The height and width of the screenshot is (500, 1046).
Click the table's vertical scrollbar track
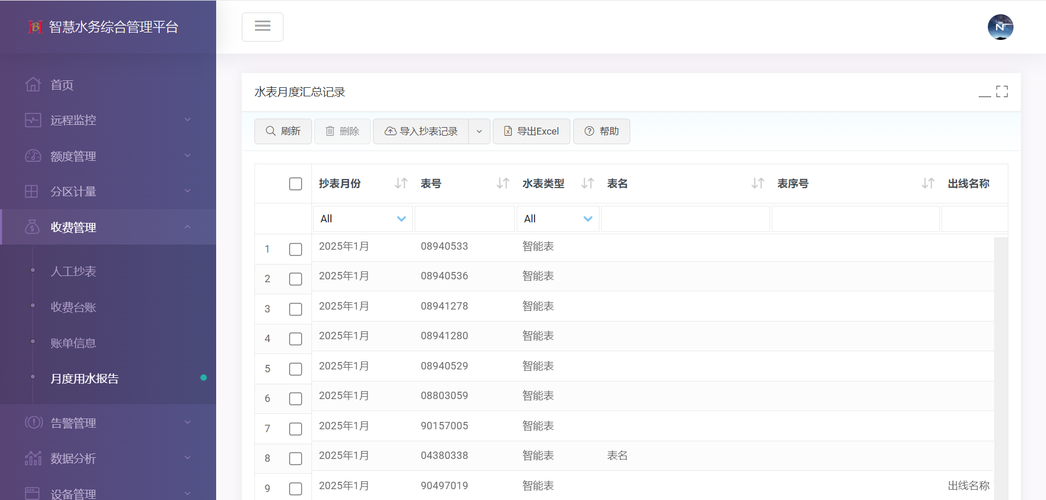[x=1000, y=365]
